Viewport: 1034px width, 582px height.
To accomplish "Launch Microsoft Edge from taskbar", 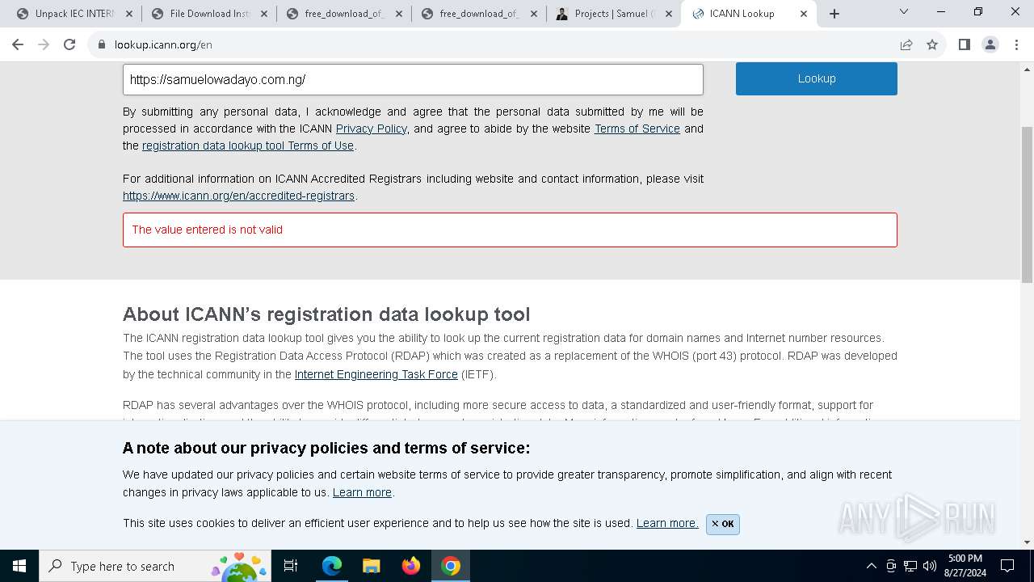I will coord(332,566).
